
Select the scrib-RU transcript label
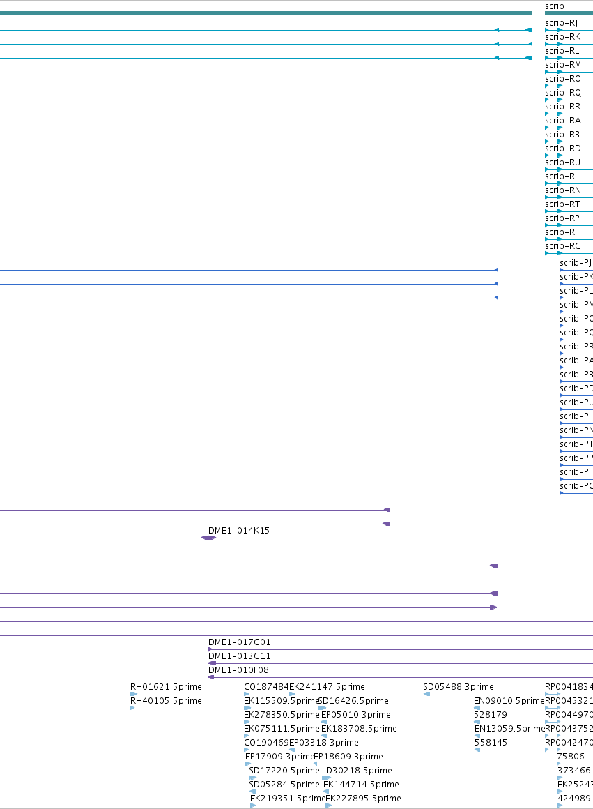coord(562,162)
